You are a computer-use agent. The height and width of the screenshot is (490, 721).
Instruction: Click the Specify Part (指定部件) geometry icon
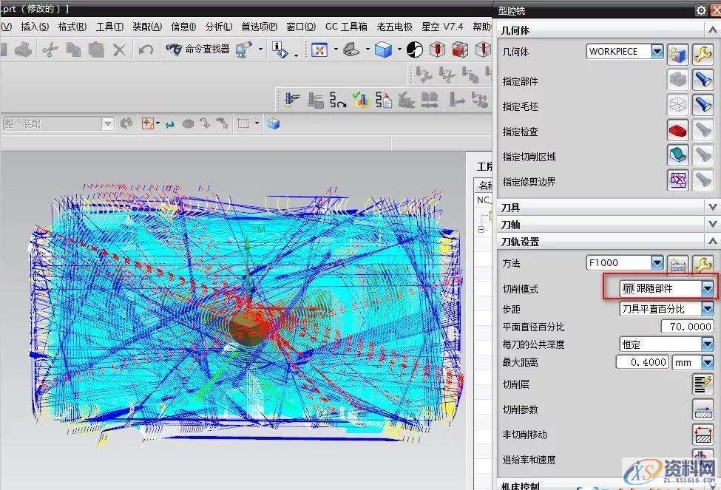point(677,80)
